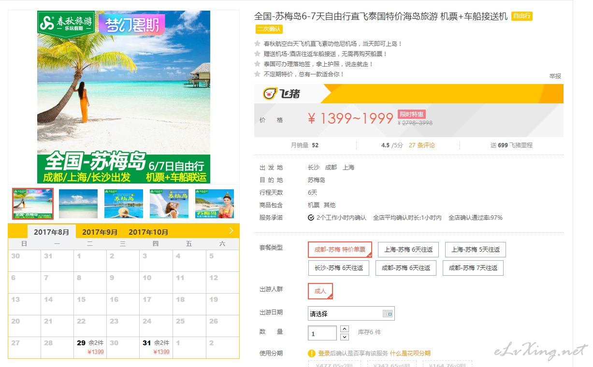Click the large 全国-苏梅岛 product image

click(124, 97)
